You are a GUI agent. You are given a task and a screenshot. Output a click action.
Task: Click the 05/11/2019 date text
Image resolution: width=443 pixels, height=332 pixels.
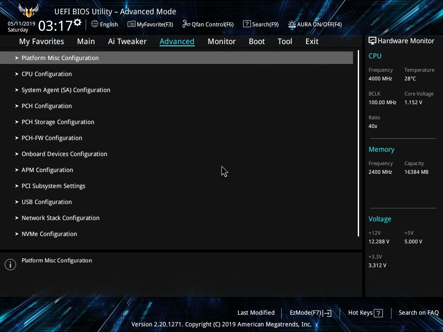pyautogui.click(x=22, y=24)
